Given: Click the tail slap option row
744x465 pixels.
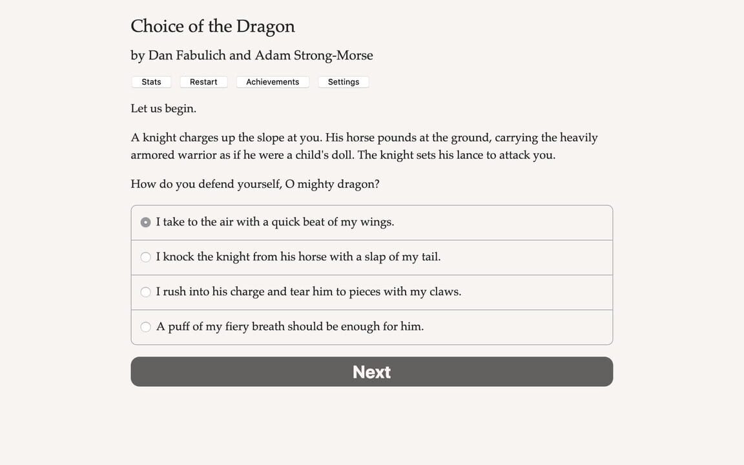Looking at the screenshot, I should click(x=371, y=256).
